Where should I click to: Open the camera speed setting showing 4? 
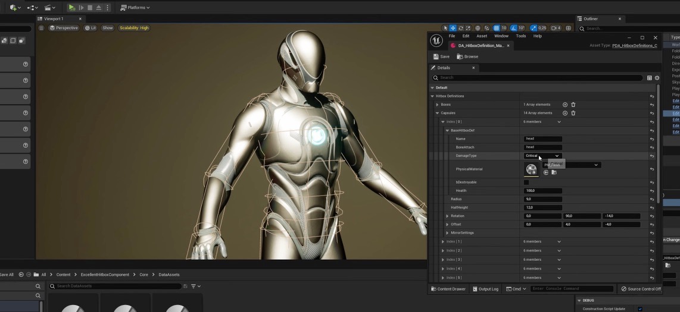[x=556, y=28]
